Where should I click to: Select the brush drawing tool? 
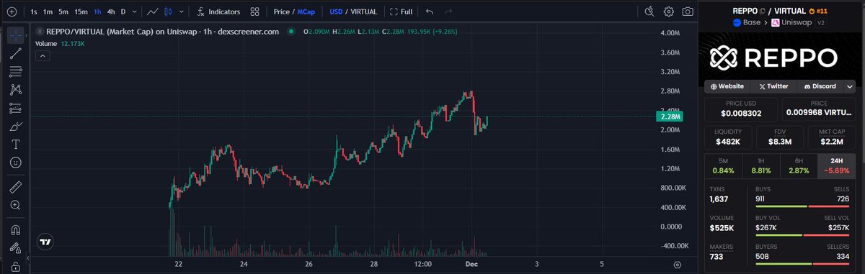click(x=16, y=127)
